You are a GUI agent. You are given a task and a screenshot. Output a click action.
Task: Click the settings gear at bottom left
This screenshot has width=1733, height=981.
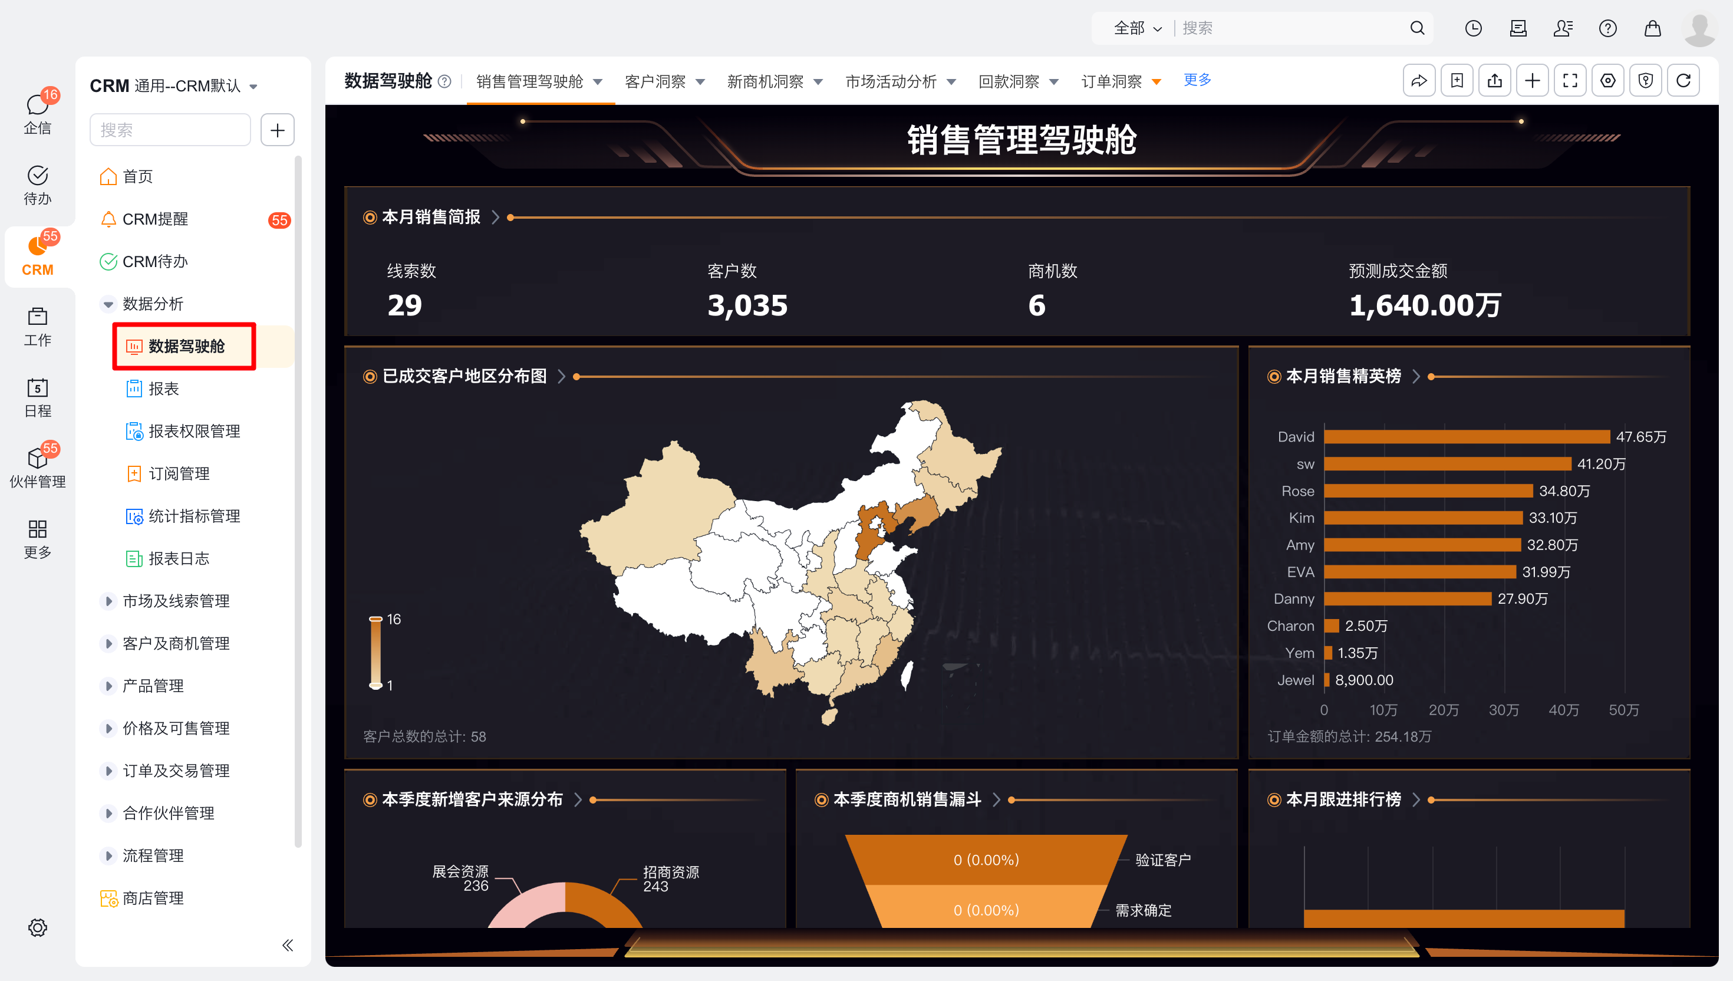37,927
